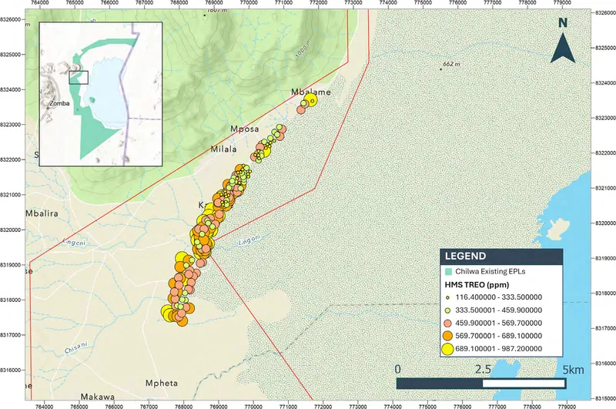This screenshot has width=616, height=409.
Task: Click the Mpheta place label
Action: 162,383
